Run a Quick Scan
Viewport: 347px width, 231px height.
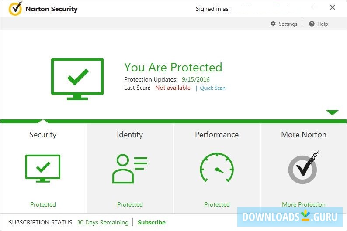click(x=213, y=88)
